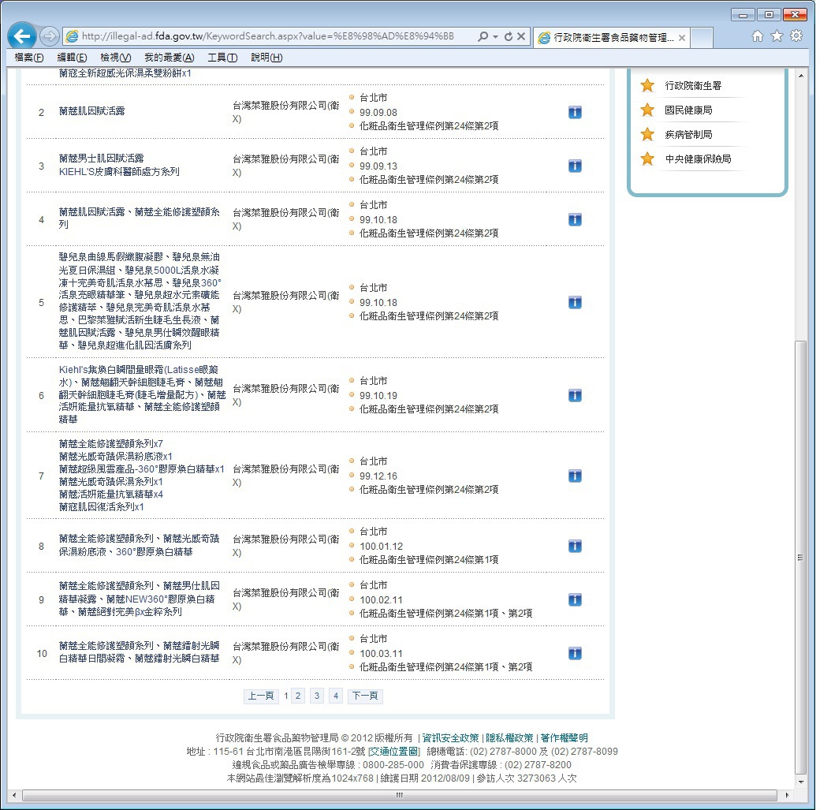831x810 pixels.
Task: Click info icon for row 5 碧兒泉 entry
Action: (575, 302)
